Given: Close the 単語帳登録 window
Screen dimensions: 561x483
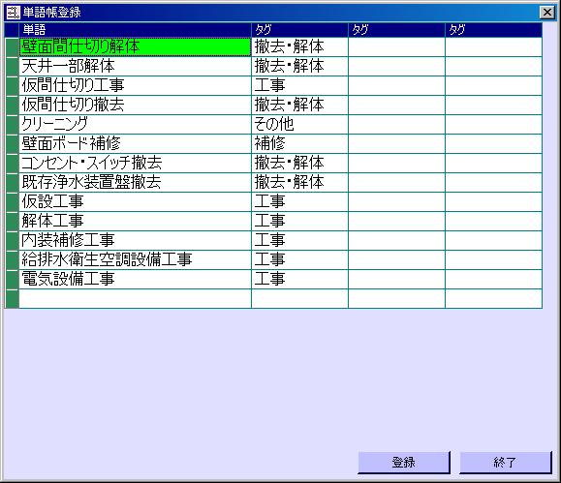Looking at the screenshot, I should click(547, 13).
